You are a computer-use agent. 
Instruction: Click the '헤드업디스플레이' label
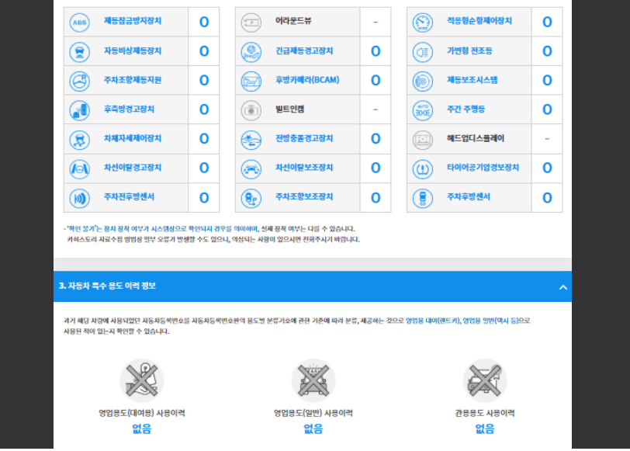[476, 138]
